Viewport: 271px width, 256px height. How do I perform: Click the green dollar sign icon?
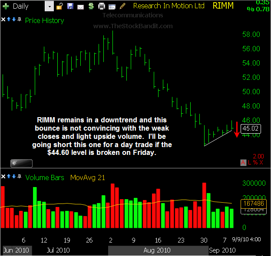click(x=91, y=6)
